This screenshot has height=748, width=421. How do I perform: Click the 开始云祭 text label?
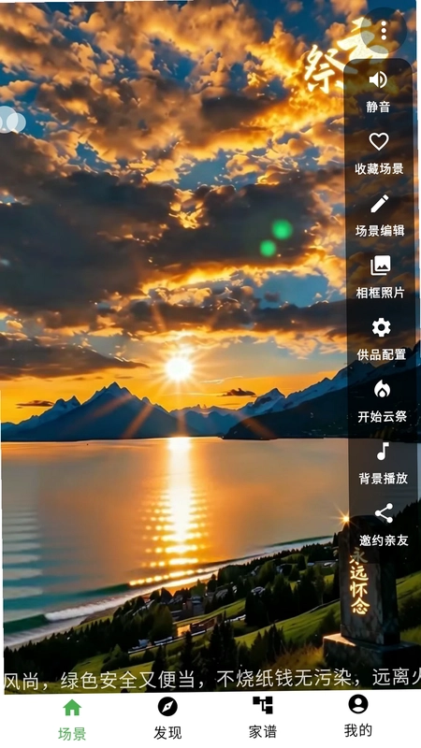(x=382, y=416)
